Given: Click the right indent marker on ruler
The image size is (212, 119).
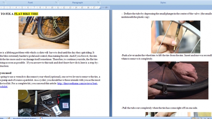Looking at the screenshot, I should 100,8.
